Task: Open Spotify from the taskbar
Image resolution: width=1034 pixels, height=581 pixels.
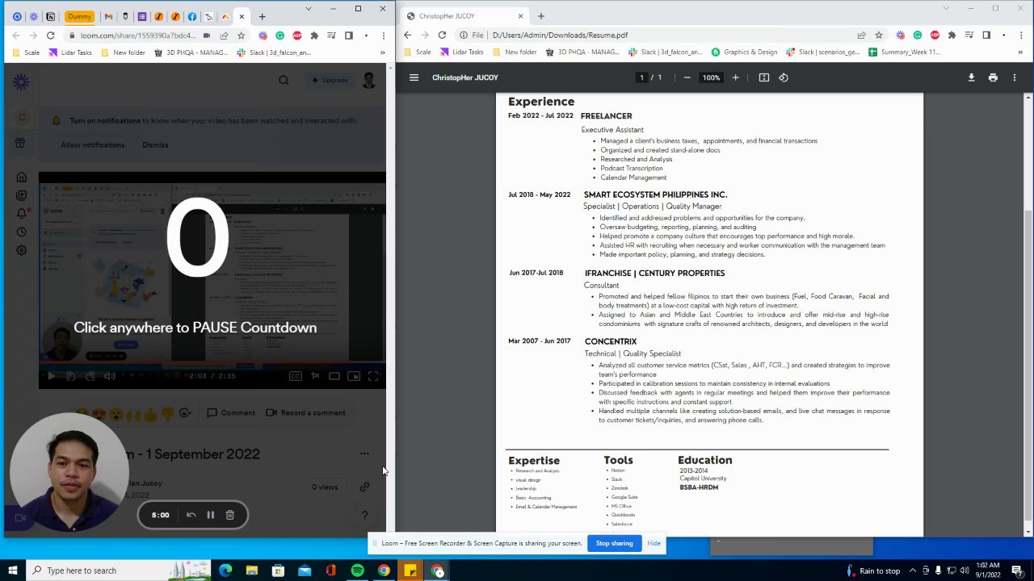Action: (357, 571)
